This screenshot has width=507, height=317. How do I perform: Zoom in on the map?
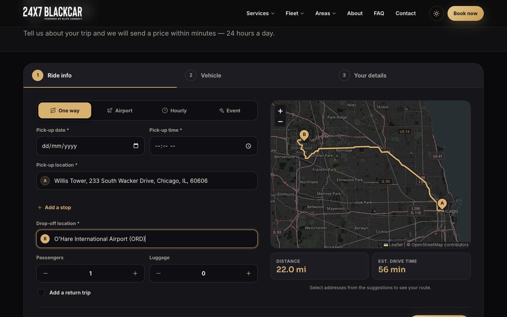click(280, 111)
